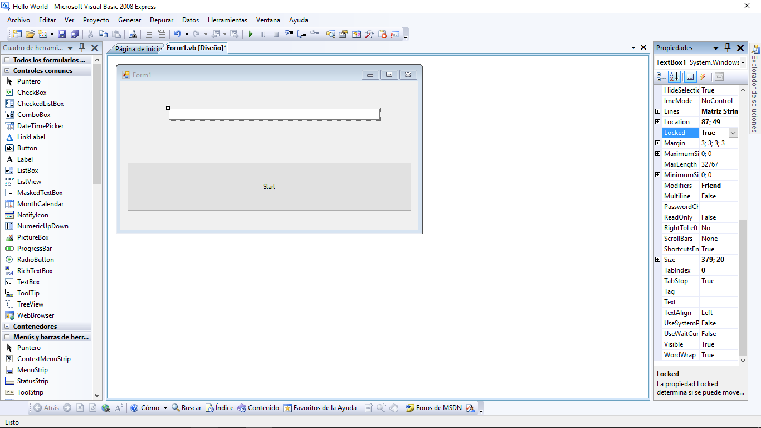The width and height of the screenshot is (761, 428).
Task: Select the Form1.vb [Diseño] tab
Action: pos(196,48)
